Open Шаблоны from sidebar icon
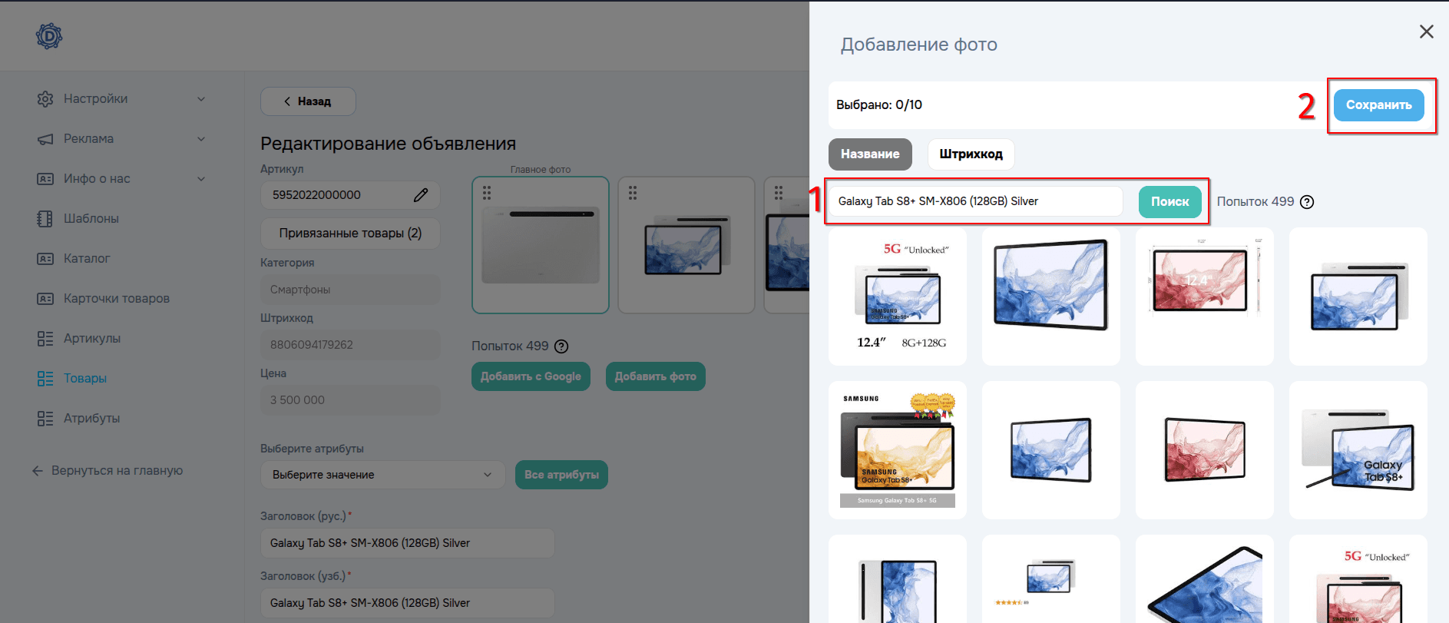 (45, 219)
